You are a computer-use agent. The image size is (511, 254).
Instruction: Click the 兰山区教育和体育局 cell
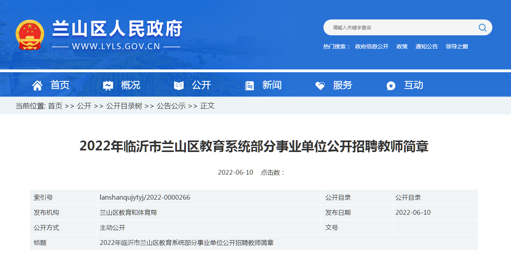128,212
